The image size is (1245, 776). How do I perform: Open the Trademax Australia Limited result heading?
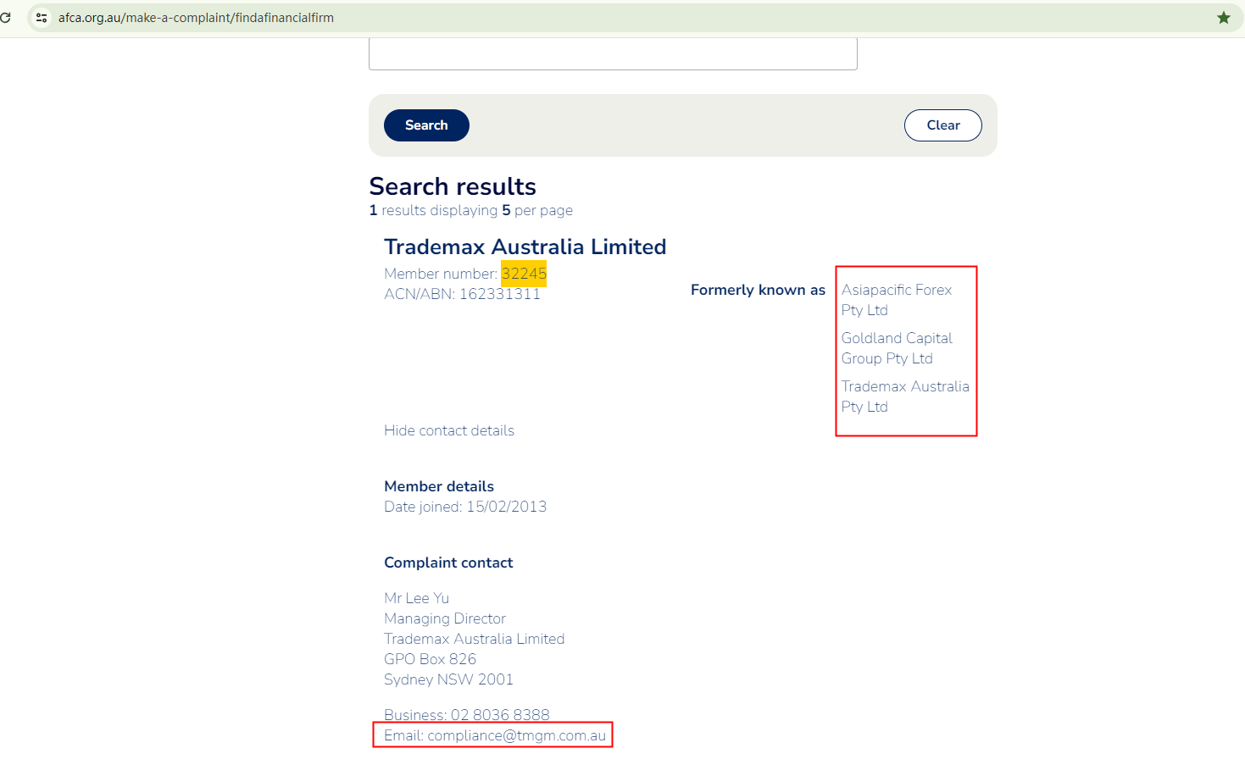coord(525,247)
